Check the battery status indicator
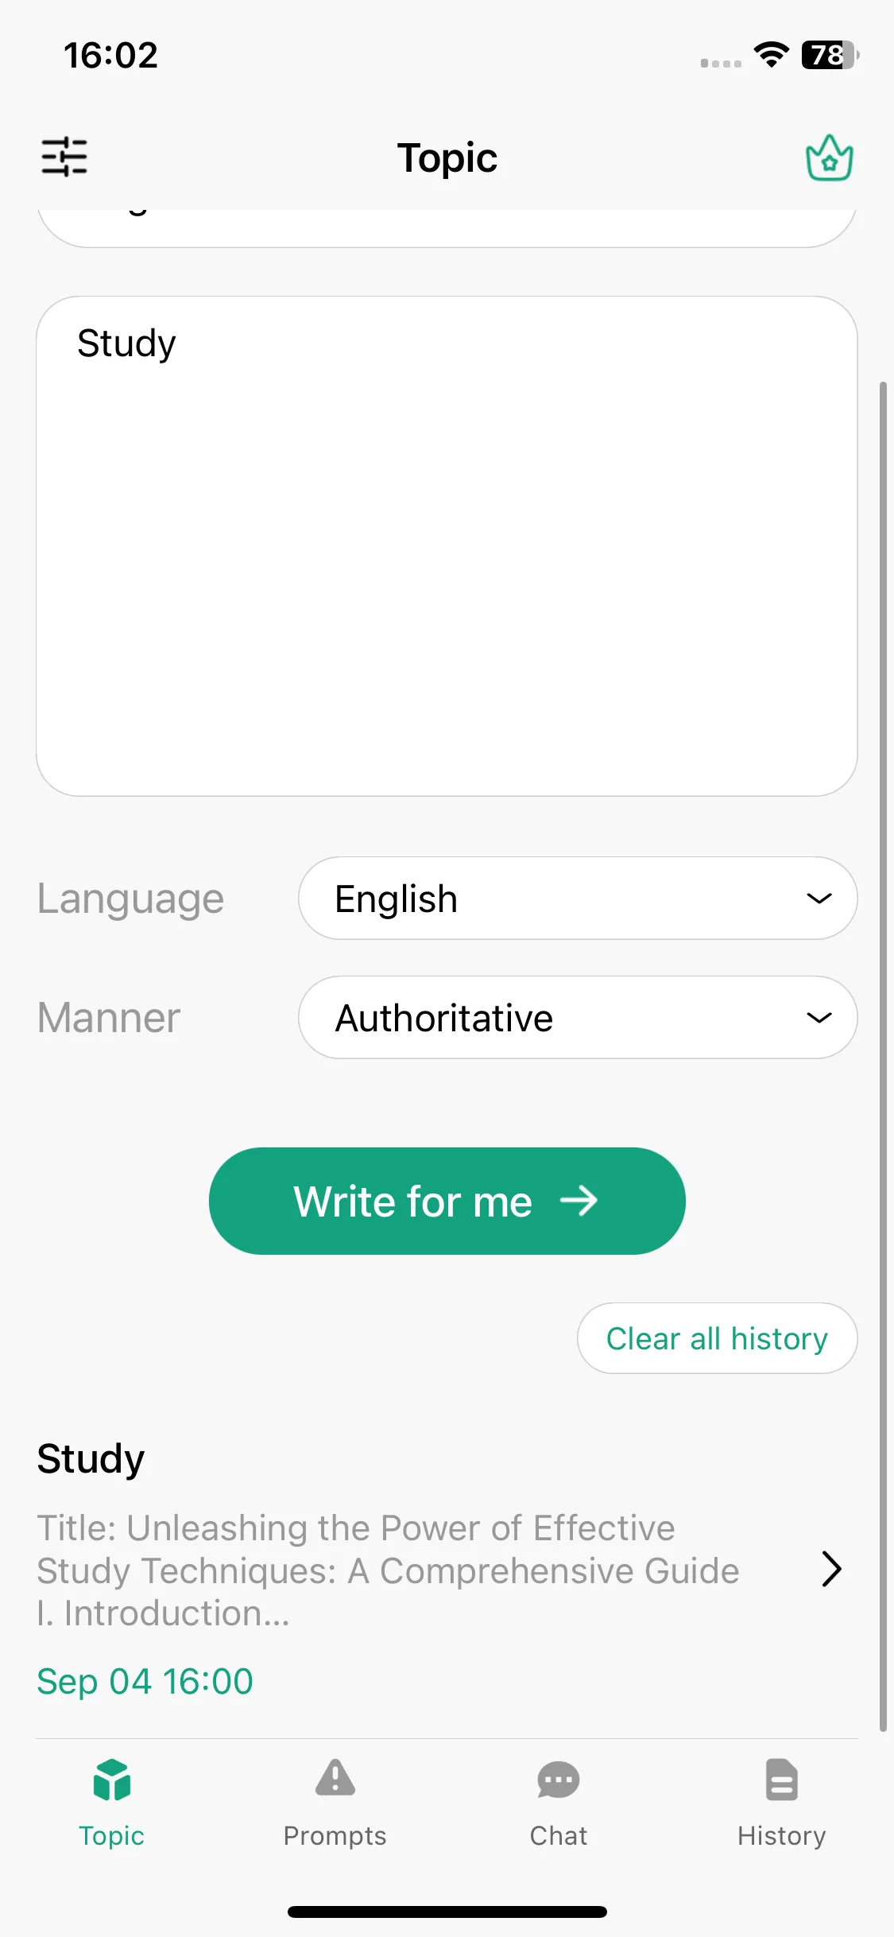Image resolution: width=894 pixels, height=1937 pixels. (830, 55)
